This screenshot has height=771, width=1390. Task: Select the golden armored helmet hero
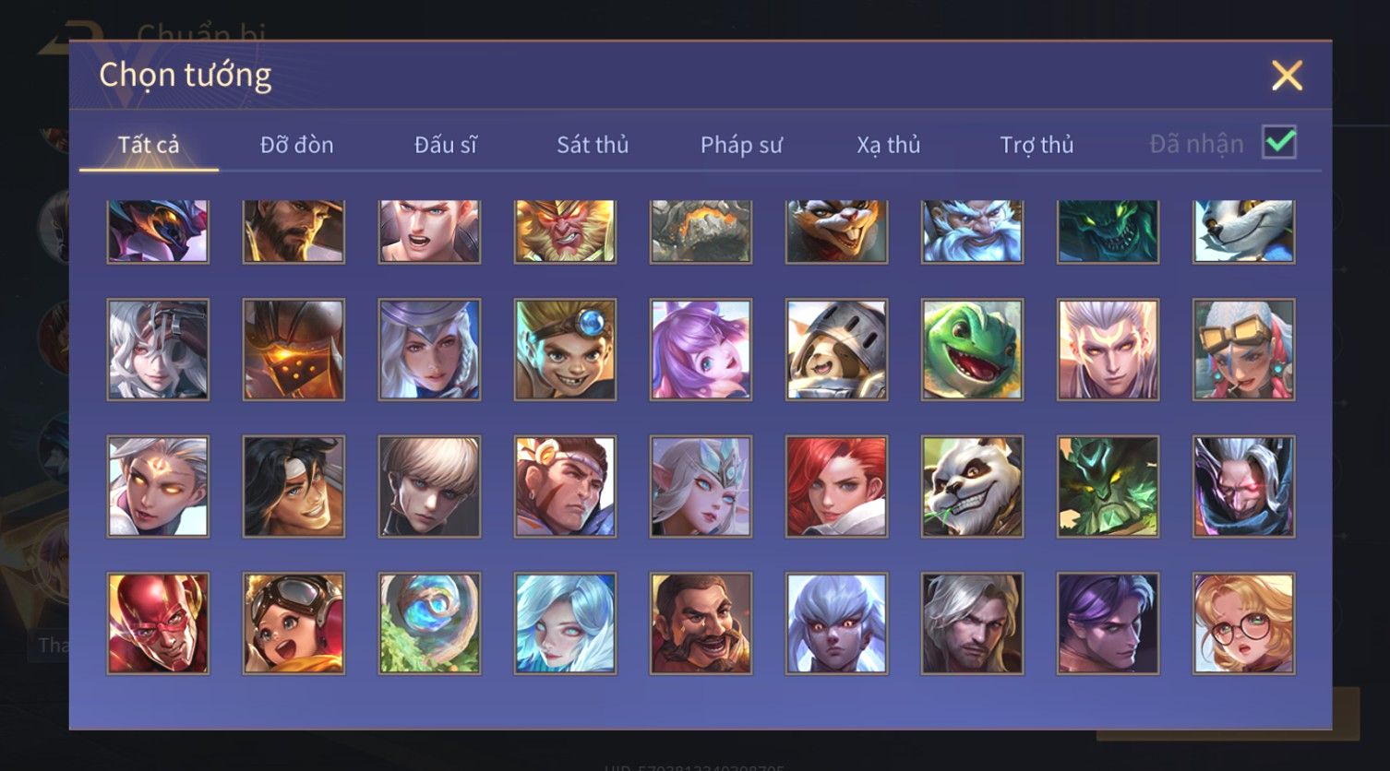tap(294, 350)
